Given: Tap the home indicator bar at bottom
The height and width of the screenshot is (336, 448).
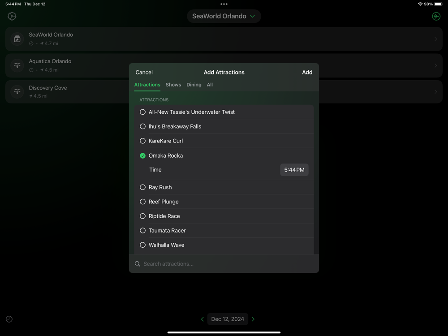Looking at the screenshot, I should coord(224,332).
